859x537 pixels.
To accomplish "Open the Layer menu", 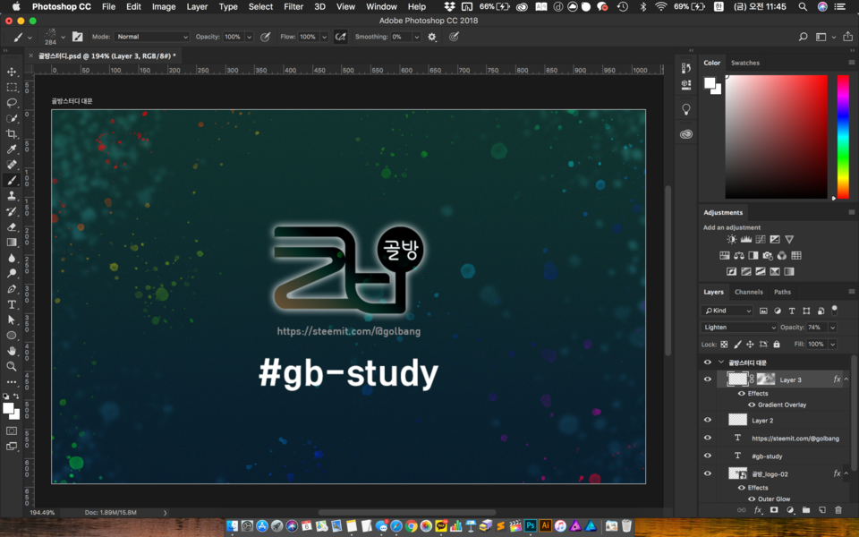I will (197, 6).
